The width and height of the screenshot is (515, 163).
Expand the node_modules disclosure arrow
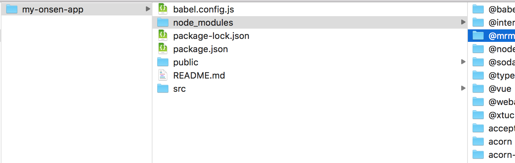[x=463, y=22]
